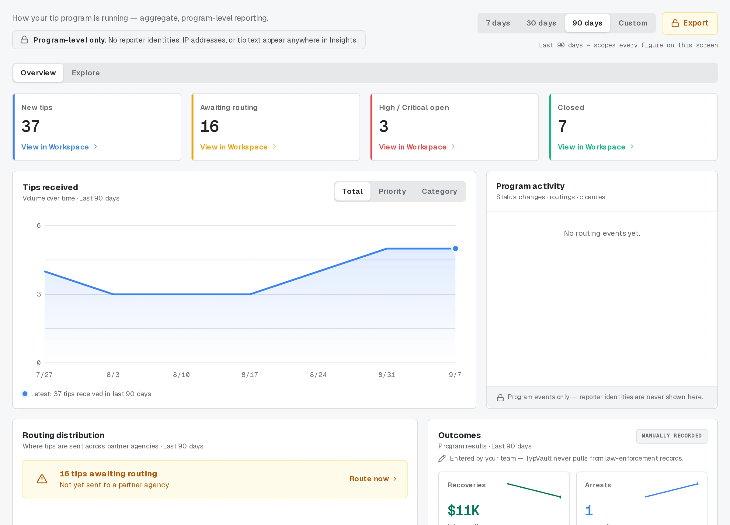Click the blue legend dot beside Latest tips

[25, 393]
